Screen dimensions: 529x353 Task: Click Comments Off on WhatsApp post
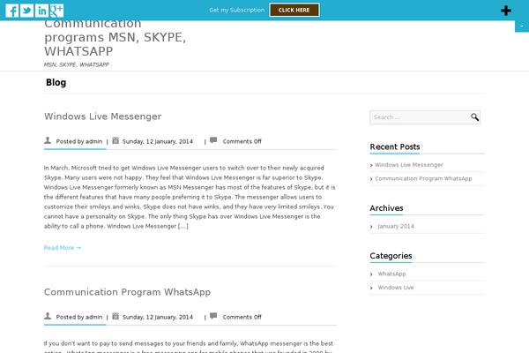click(x=242, y=317)
